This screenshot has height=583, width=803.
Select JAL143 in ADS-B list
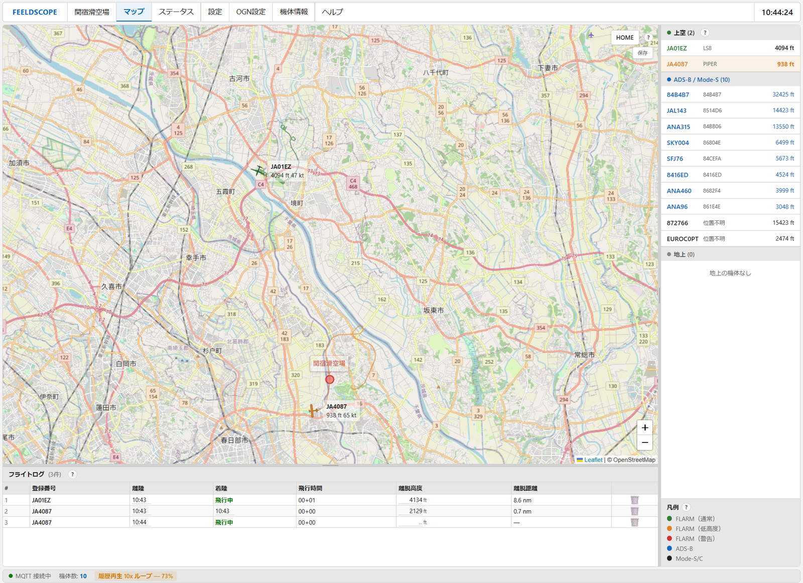[x=730, y=110]
